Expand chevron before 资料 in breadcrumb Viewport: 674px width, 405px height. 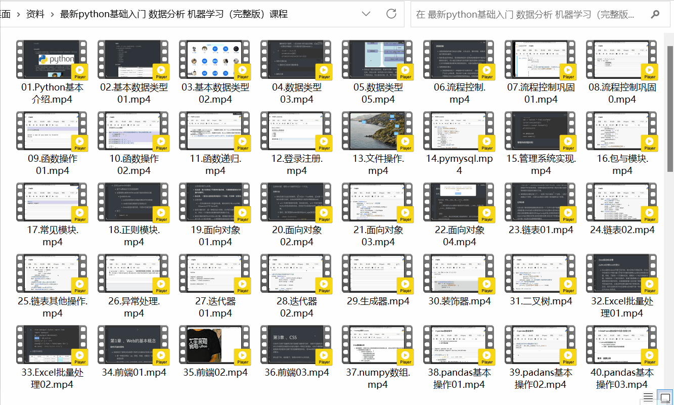(x=18, y=14)
